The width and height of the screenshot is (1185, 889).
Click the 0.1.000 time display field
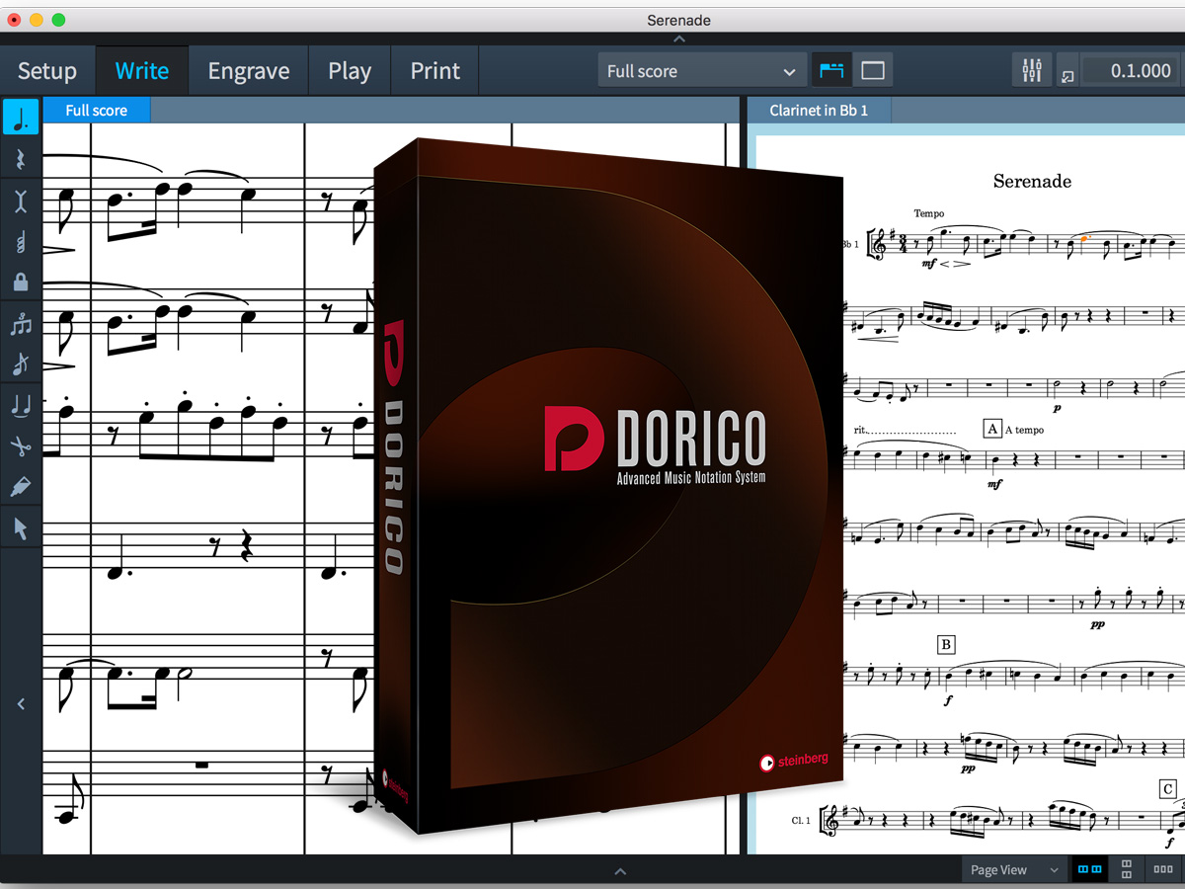coord(1128,71)
